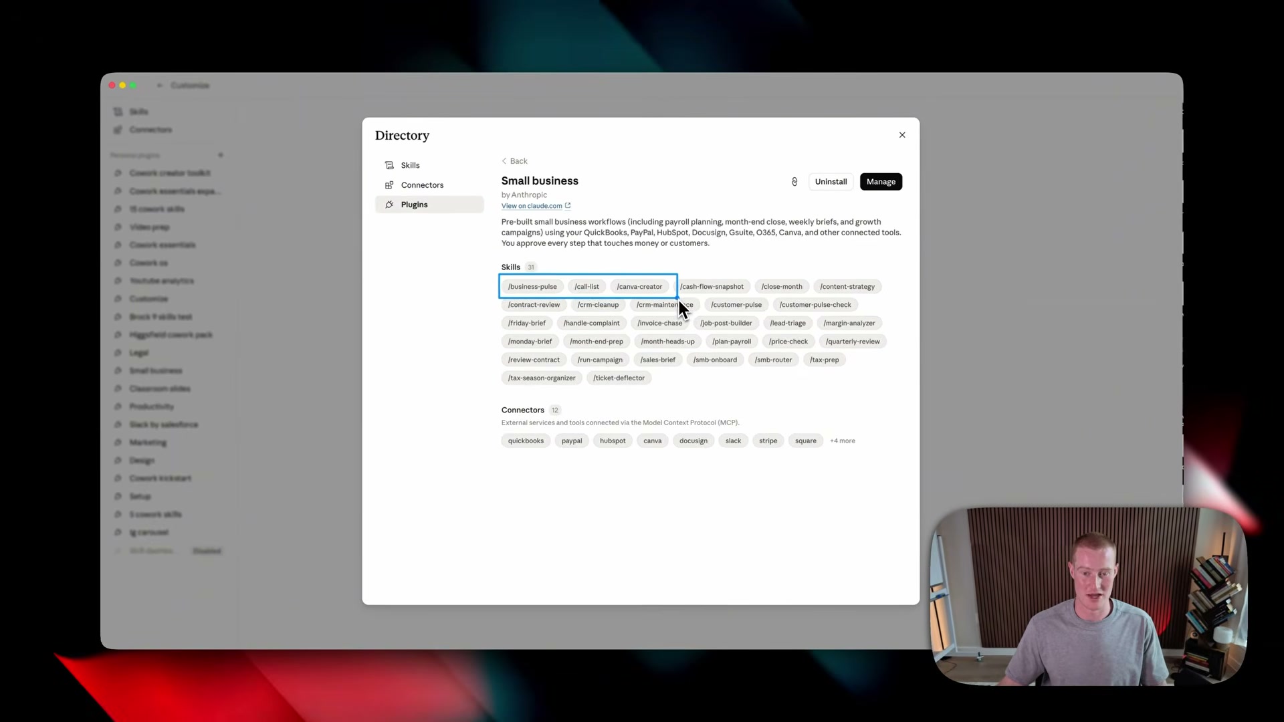Image resolution: width=1284 pixels, height=722 pixels.
Task: Open the /cash-flow-snapshot skill
Action: (x=712, y=287)
